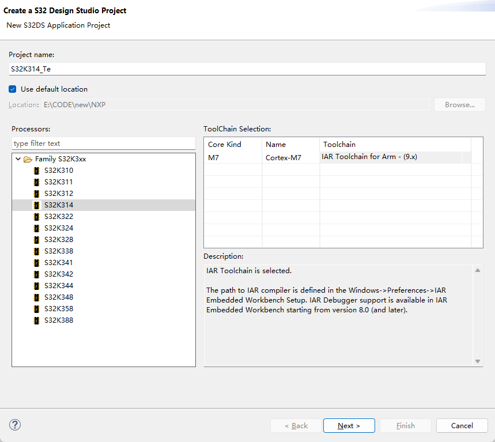This screenshot has height=442, width=495.
Task: Click the S32K388 processor chip icon
Action: pyautogui.click(x=37, y=320)
